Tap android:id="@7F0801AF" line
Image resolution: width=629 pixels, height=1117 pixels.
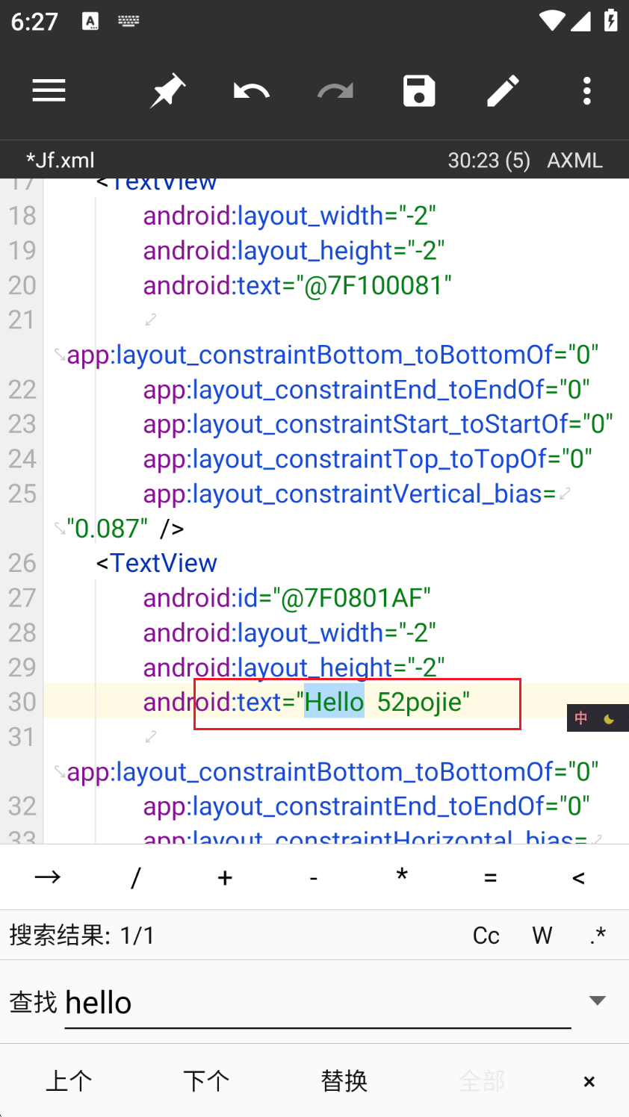pos(287,598)
